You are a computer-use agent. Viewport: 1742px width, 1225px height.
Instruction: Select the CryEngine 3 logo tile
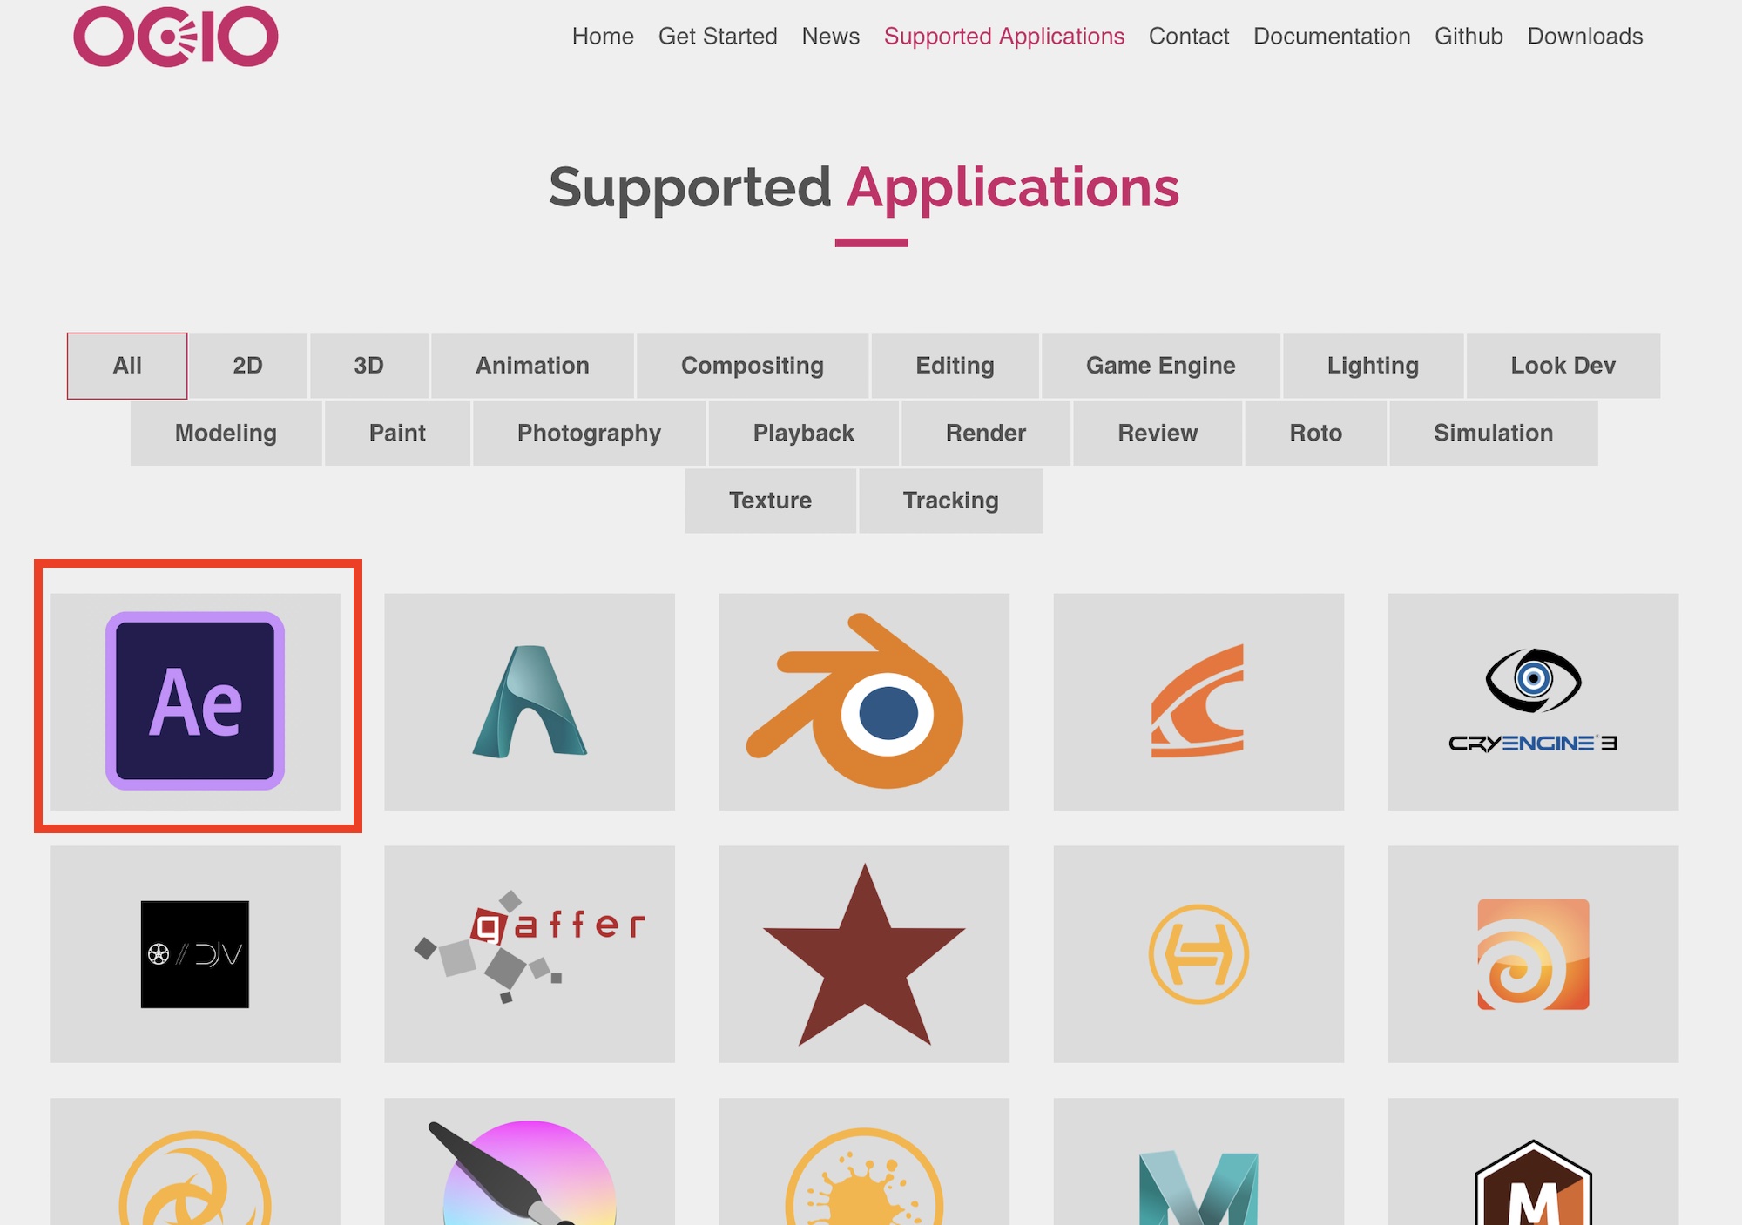click(x=1533, y=701)
